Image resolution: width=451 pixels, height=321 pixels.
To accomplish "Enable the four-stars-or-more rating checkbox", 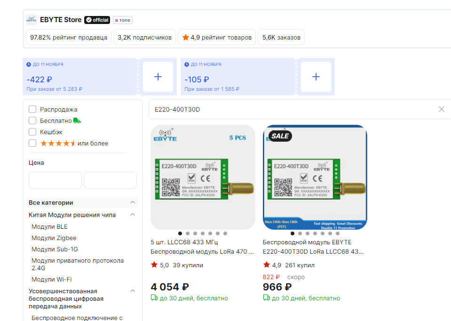I will 32,143.
